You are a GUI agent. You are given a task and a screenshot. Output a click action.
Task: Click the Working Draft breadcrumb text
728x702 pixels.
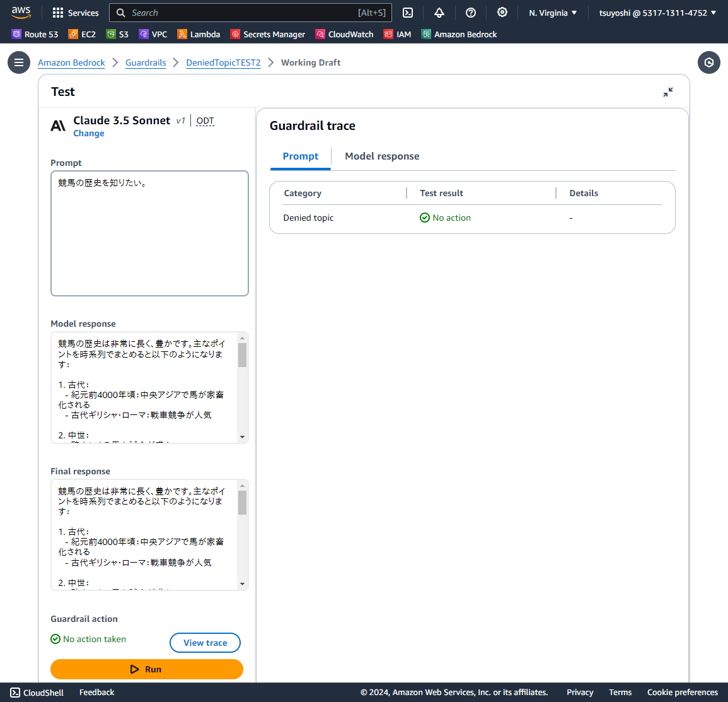pos(311,62)
